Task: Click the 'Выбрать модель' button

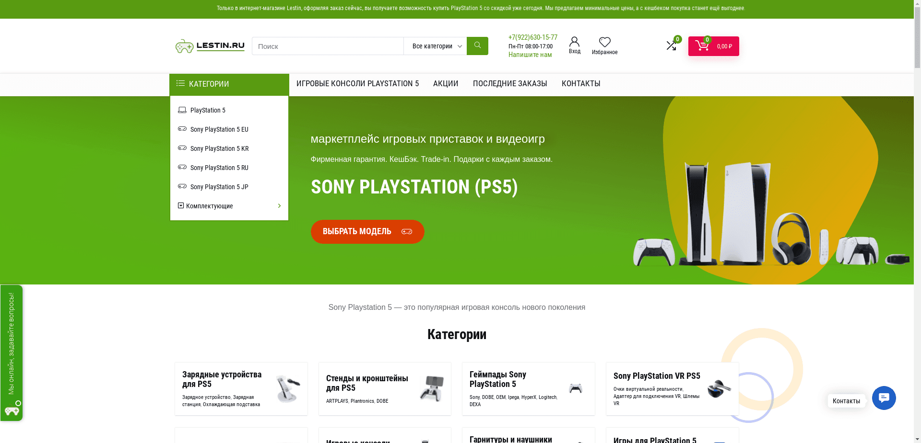Action: (367, 232)
